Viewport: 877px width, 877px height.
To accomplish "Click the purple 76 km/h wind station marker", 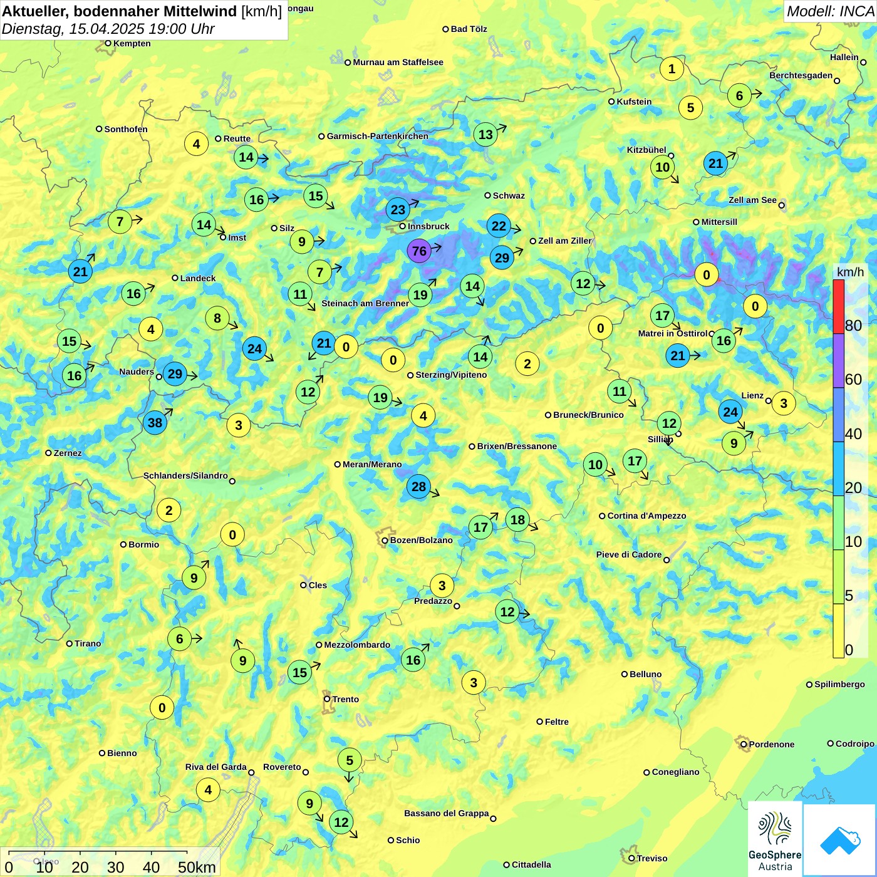I will click(x=419, y=251).
